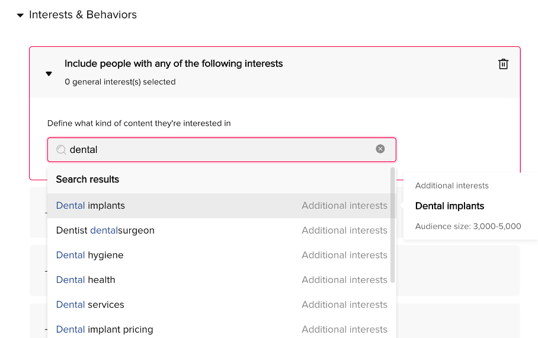Click the Interests & Behaviors heading
This screenshot has height=338, width=538.
coord(83,15)
